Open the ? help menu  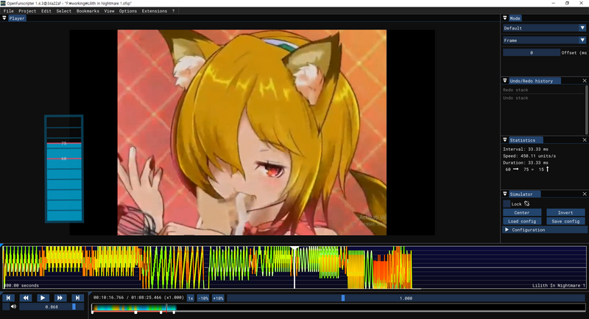pyautogui.click(x=173, y=11)
